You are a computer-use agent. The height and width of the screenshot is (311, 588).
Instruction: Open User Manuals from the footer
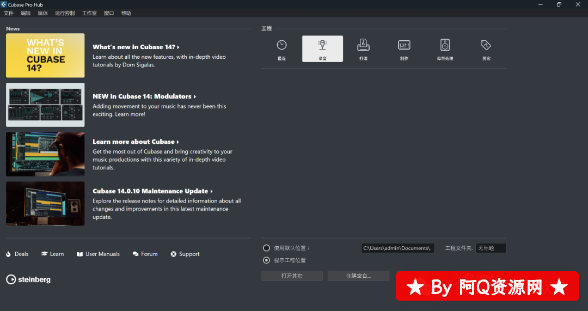point(98,254)
